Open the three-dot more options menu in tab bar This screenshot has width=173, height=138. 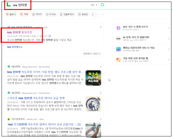coord(103,14)
